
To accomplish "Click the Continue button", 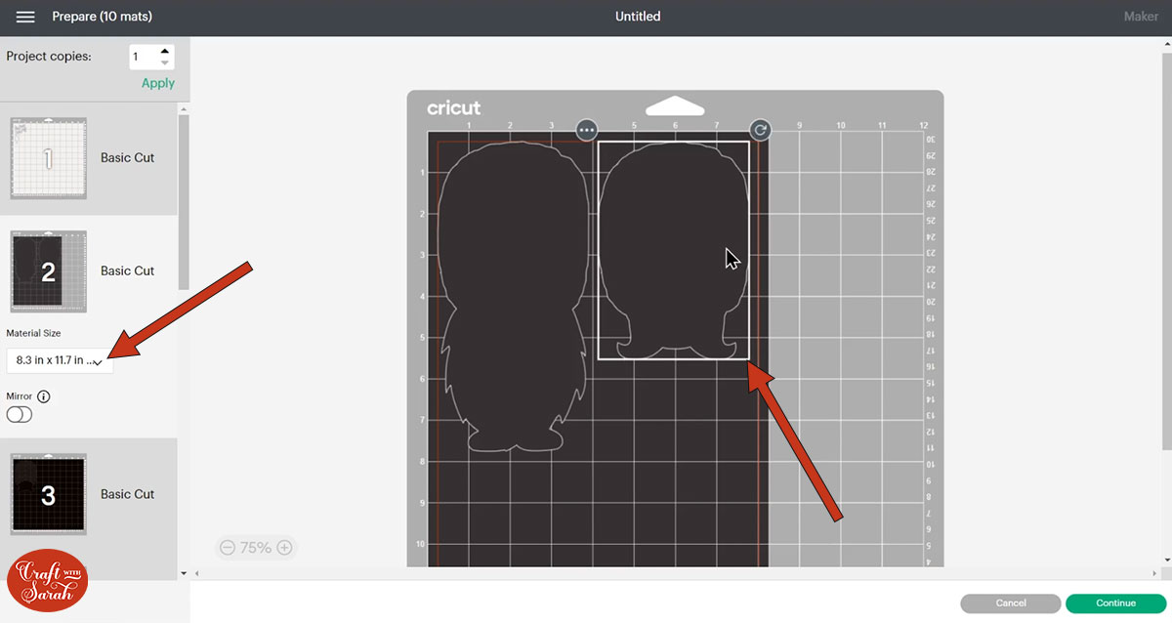I will (1115, 602).
